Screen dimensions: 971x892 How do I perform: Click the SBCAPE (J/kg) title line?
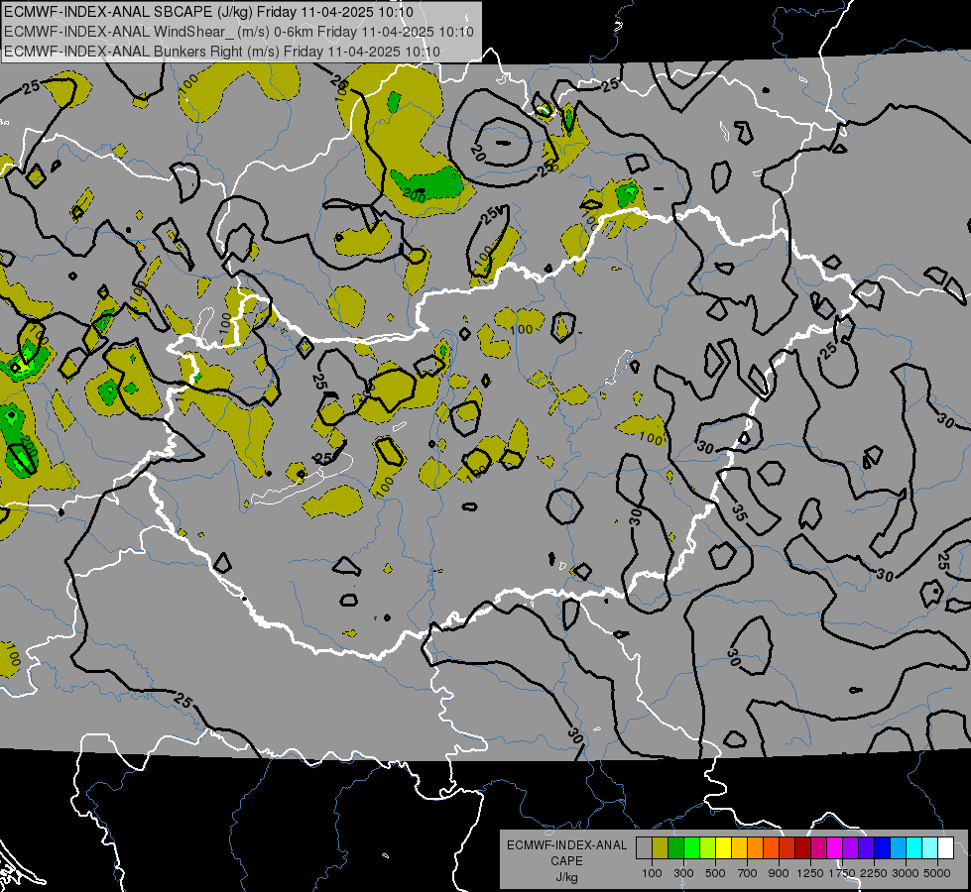(208, 12)
